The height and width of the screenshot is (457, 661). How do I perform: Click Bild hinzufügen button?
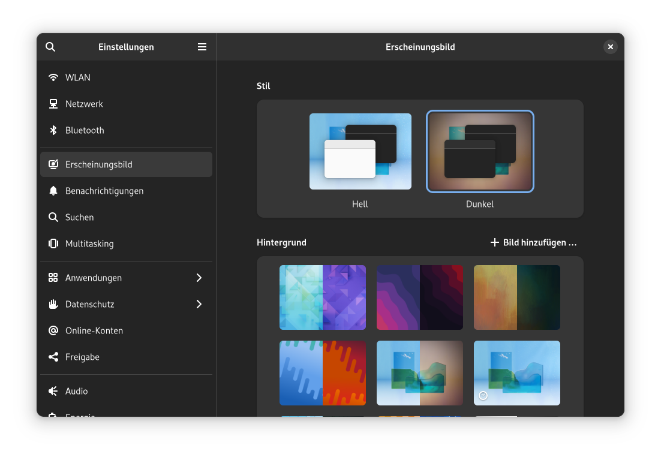coord(533,242)
